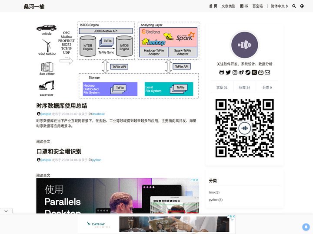Open the article 口罩和安全帽识别
The image size is (313, 234).
[59, 151]
